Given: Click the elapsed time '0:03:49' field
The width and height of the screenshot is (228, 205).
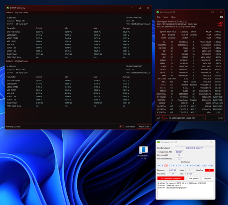Looking at the screenshot, I should click(x=173, y=170).
